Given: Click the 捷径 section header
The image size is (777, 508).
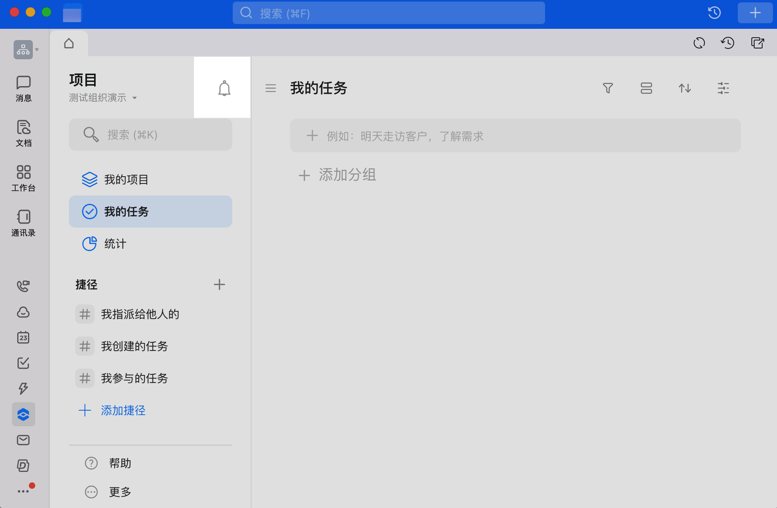Looking at the screenshot, I should pos(87,284).
